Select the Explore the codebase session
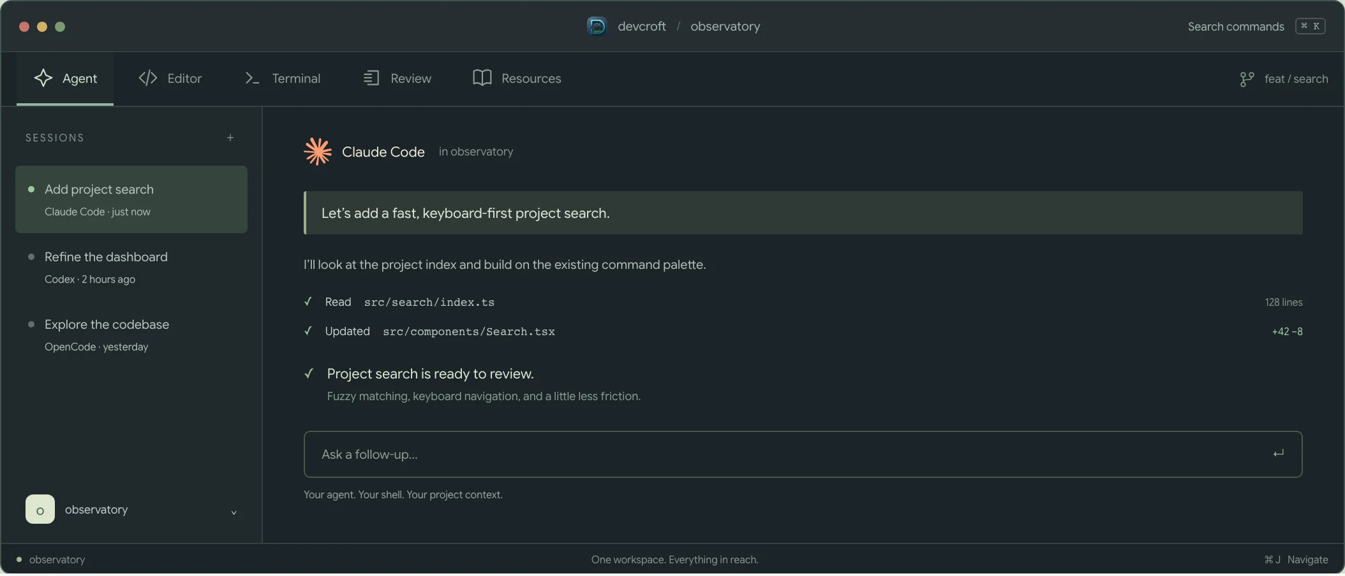The height and width of the screenshot is (576, 1345). pyautogui.click(x=131, y=335)
